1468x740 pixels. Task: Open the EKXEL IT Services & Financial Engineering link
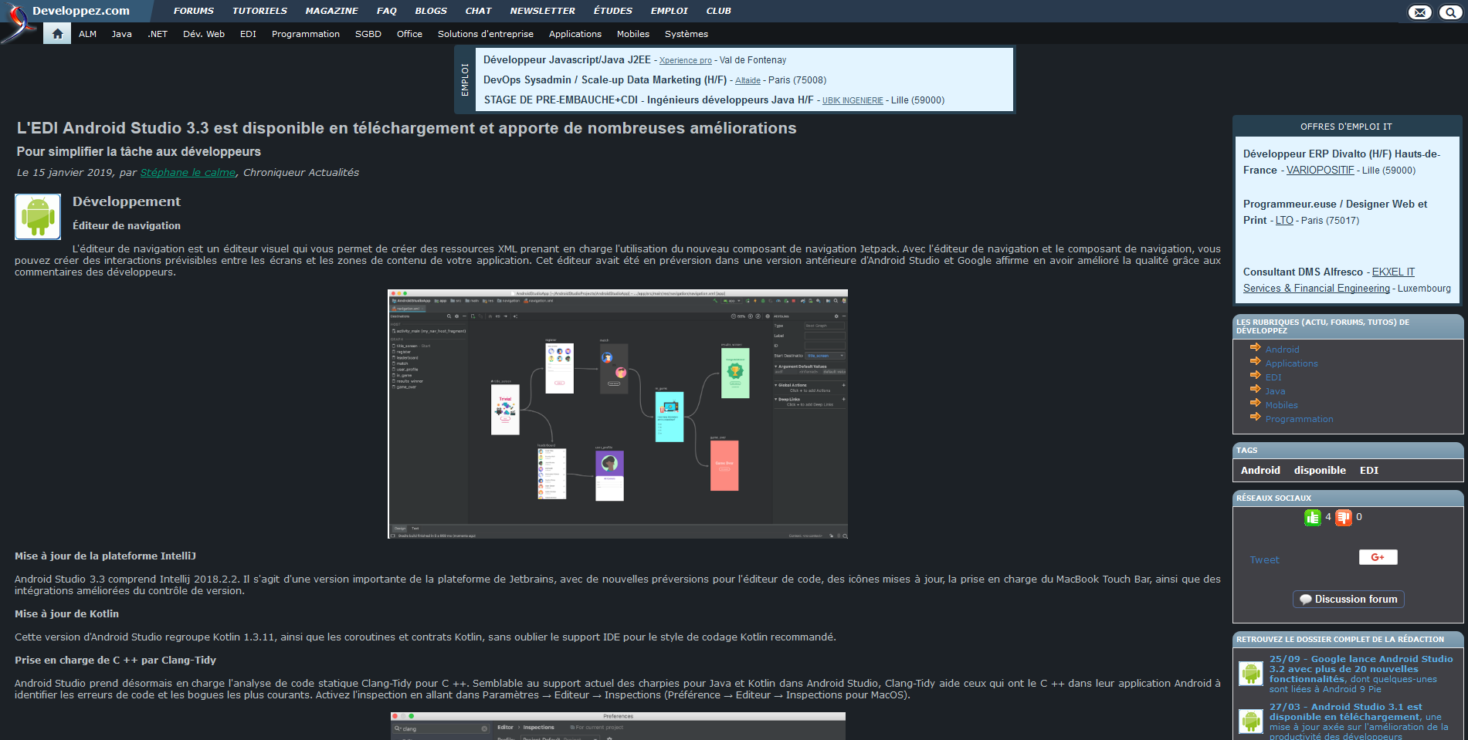pyautogui.click(x=1329, y=280)
